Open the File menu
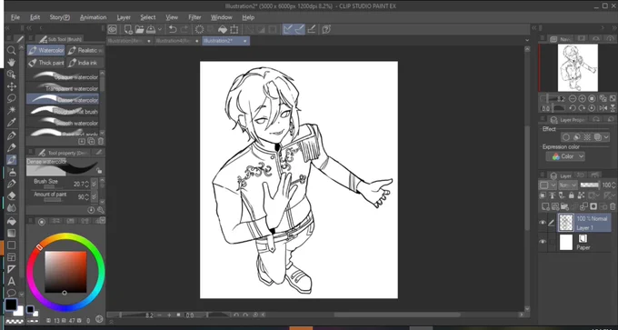This screenshot has height=330, width=618. pyautogui.click(x=15, y=17)
